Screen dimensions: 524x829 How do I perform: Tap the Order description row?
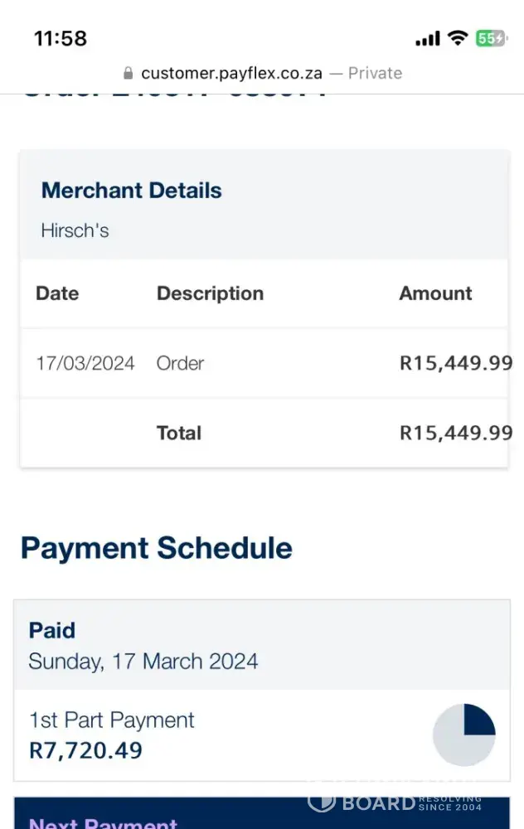pos(180,363)
